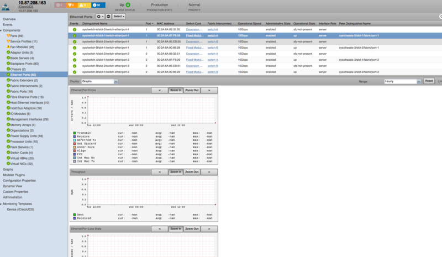
Task: Zoom In on Ethernet Port Errors graph
Action: (x=176, y=90)
